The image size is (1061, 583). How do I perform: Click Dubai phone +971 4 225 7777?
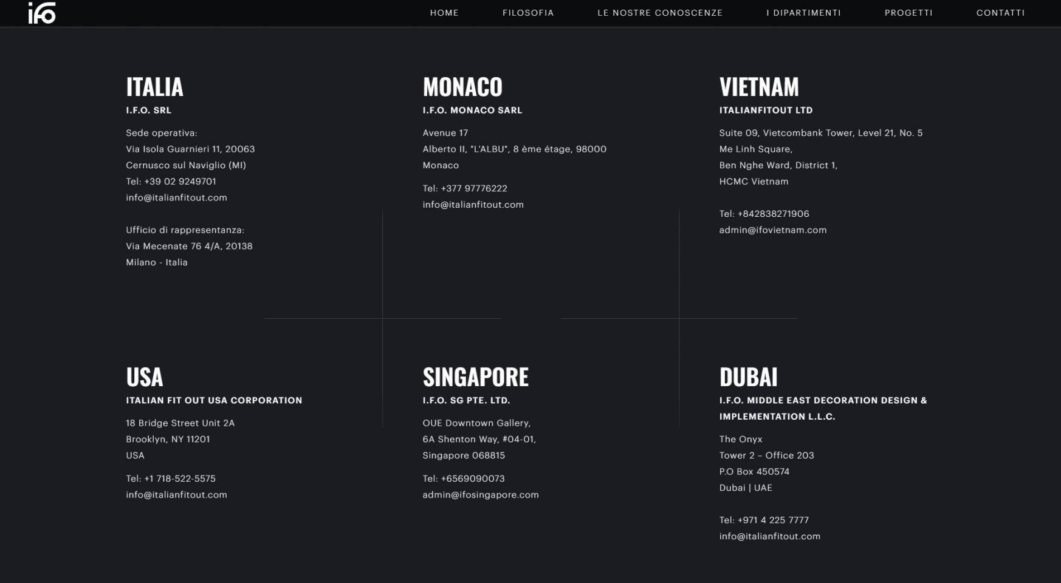773,520
